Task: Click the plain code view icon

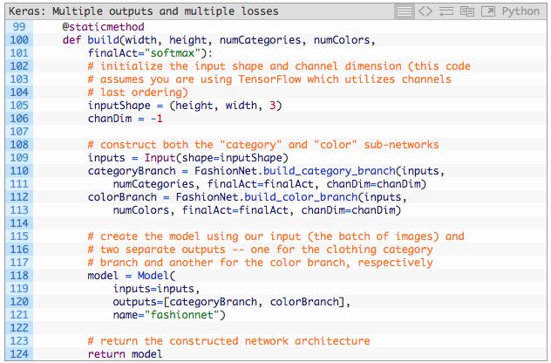Action: point(425,11)
